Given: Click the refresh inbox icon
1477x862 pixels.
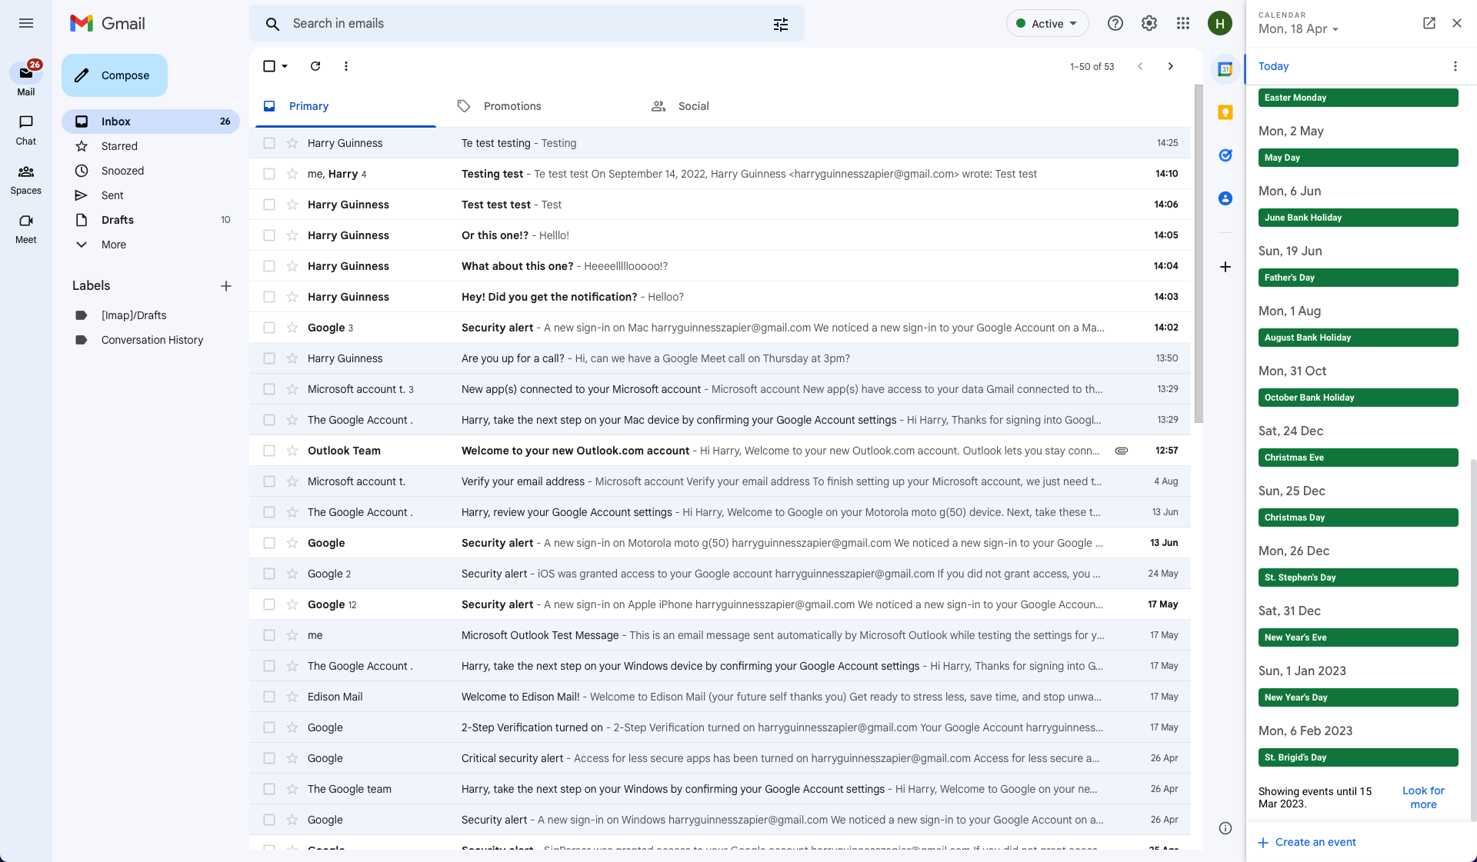Looking at the screenshot, I should [316, 65].
